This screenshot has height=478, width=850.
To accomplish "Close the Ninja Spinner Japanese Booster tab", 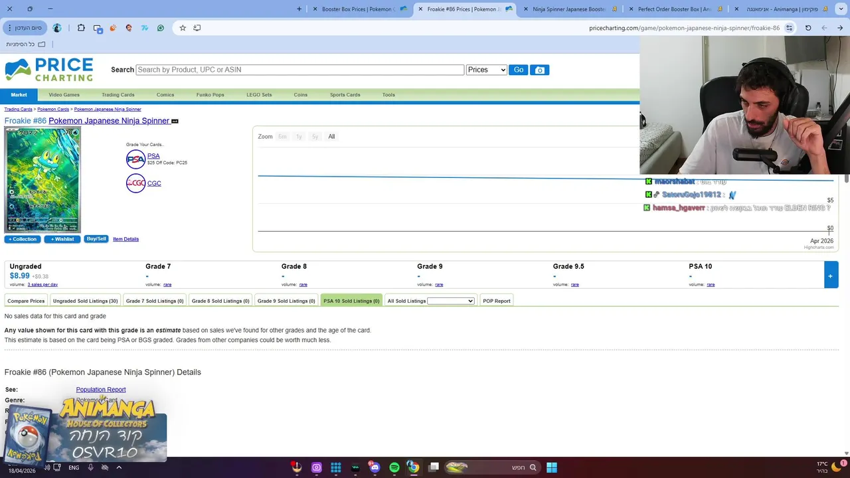I will tap(526, 9).
